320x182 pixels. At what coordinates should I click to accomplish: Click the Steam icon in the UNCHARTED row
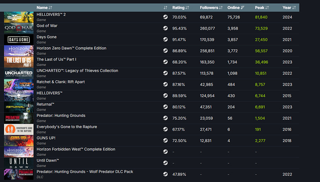[165, 73]
